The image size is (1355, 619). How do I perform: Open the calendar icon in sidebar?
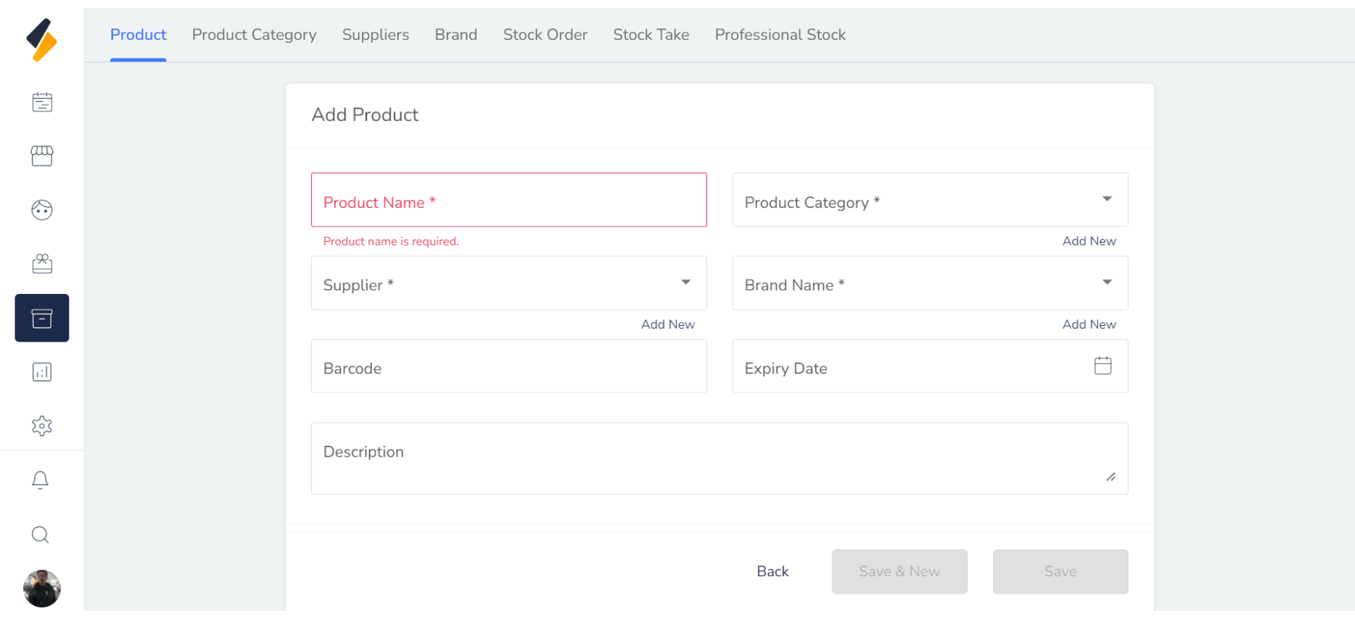click(x=42, y=102)
